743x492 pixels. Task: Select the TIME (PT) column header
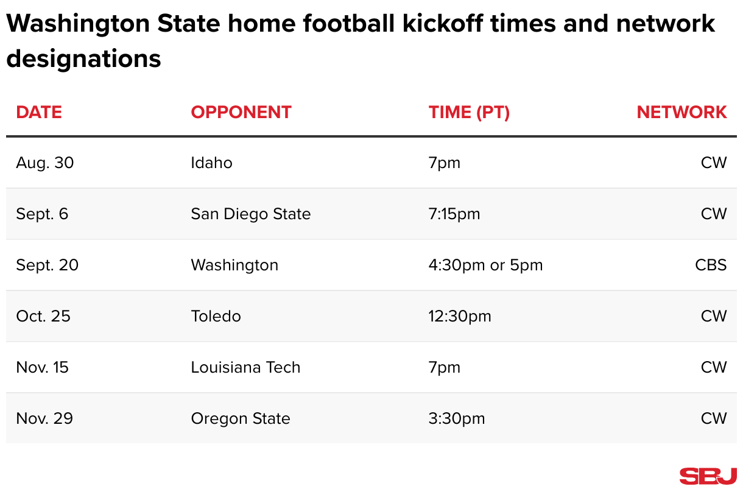469,112
